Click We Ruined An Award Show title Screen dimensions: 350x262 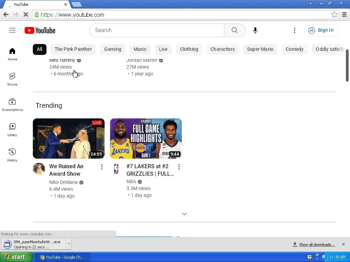coord(66,170)
